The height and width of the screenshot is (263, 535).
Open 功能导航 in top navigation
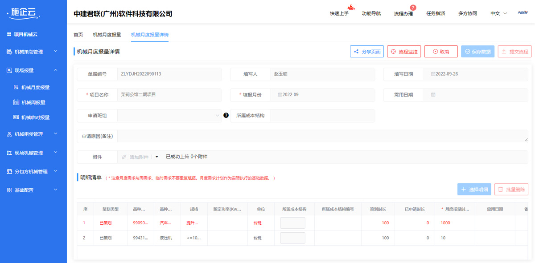point(371,13)
